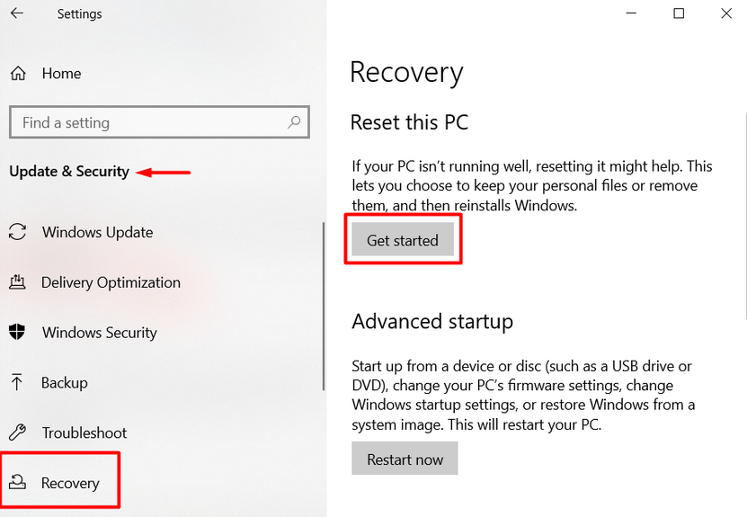The width and height of the screenshot is (747, 517).
Task: Click the Home house icon
Action: pyautogui.click(x=18, y=74)
